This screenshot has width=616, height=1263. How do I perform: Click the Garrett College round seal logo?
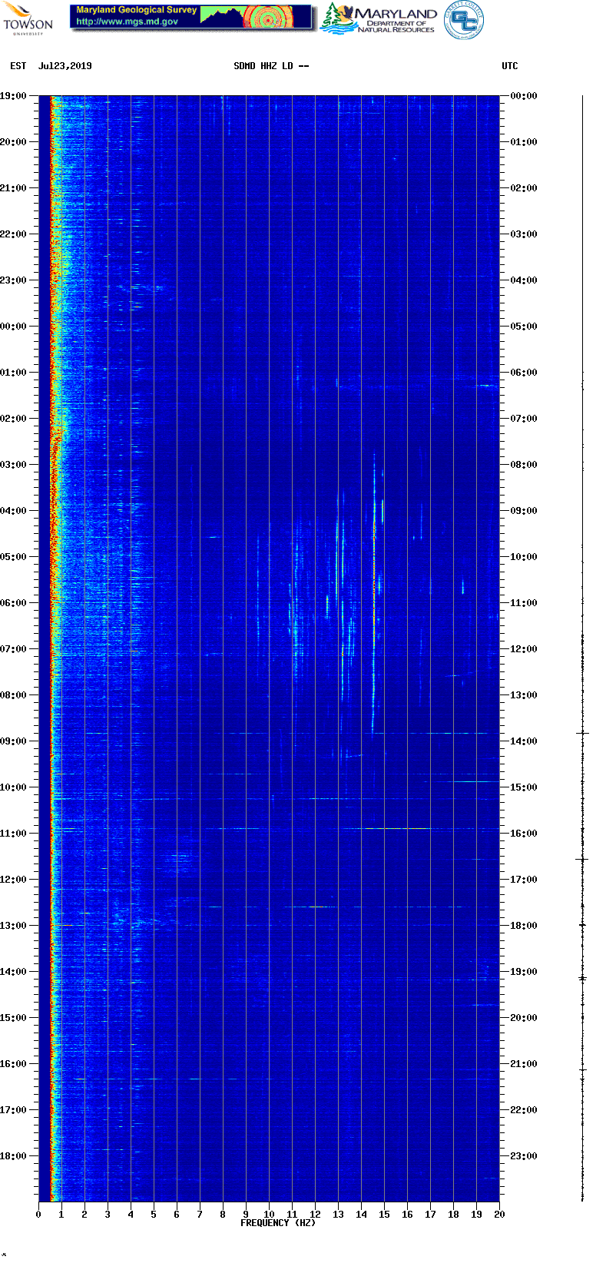tap(464, 20)
